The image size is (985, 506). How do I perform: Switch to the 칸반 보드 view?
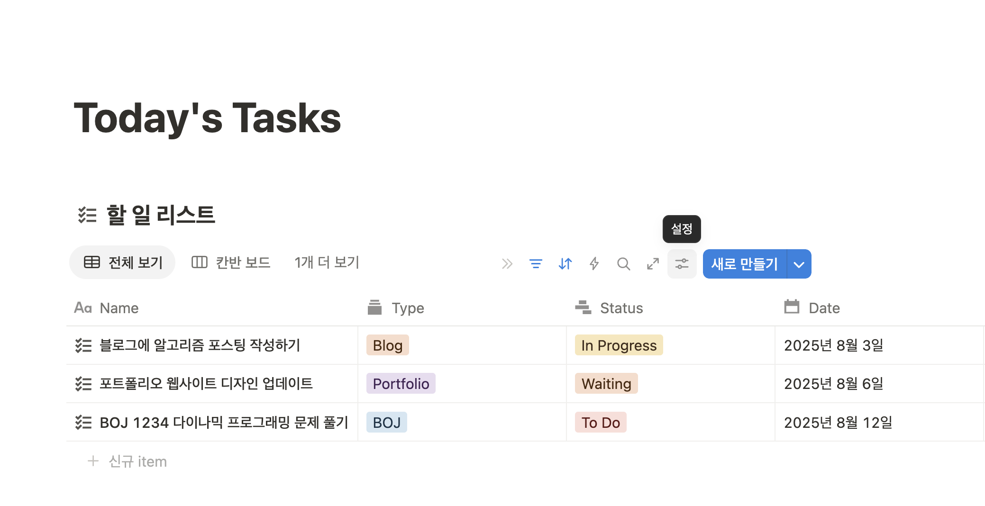pos(231,262)
